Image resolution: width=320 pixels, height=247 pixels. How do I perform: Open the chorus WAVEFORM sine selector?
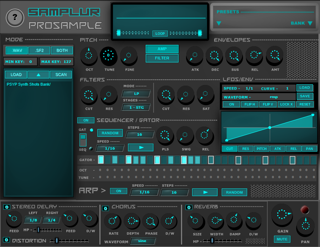click(x=143, y=241)
